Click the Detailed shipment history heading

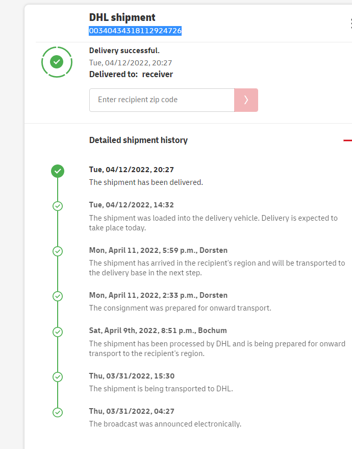click(x=138, y=140)
